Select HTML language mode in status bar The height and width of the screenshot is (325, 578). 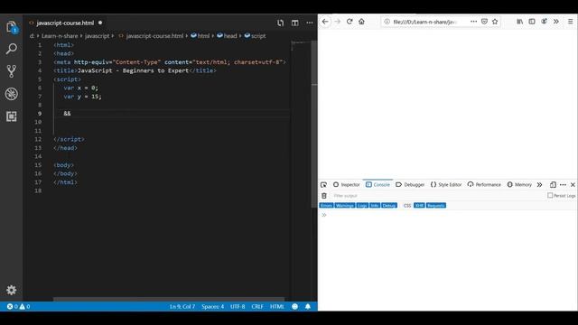click(277, 307)
